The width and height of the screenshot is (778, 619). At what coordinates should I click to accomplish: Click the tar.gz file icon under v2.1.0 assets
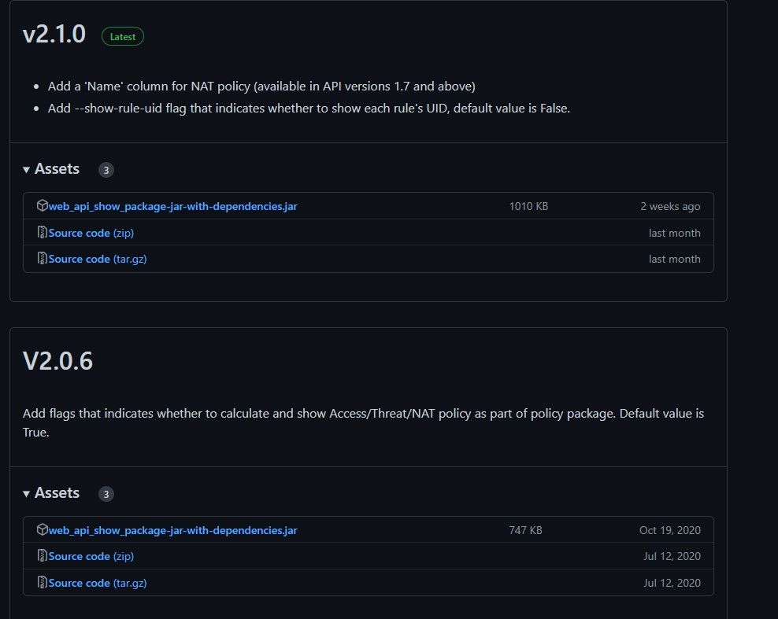(x=43, y=259)
